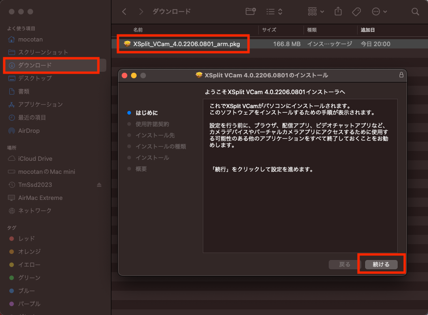Select the 概要 installer step
Screen dimensions: 428x315
tap(141, 169)
